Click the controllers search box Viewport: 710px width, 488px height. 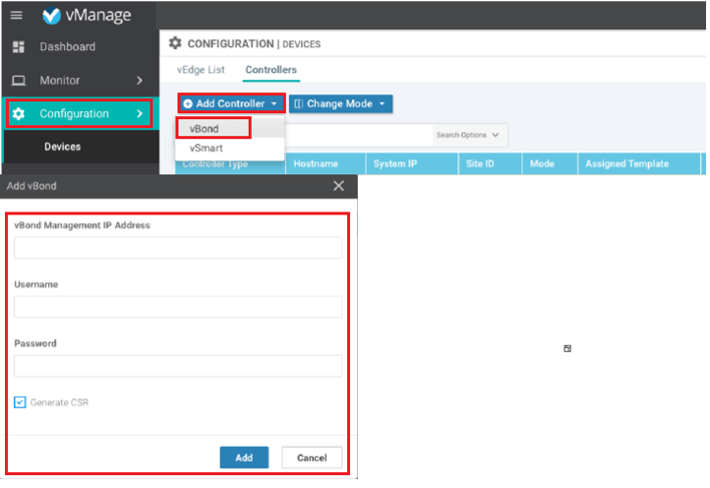pos(358,135)
